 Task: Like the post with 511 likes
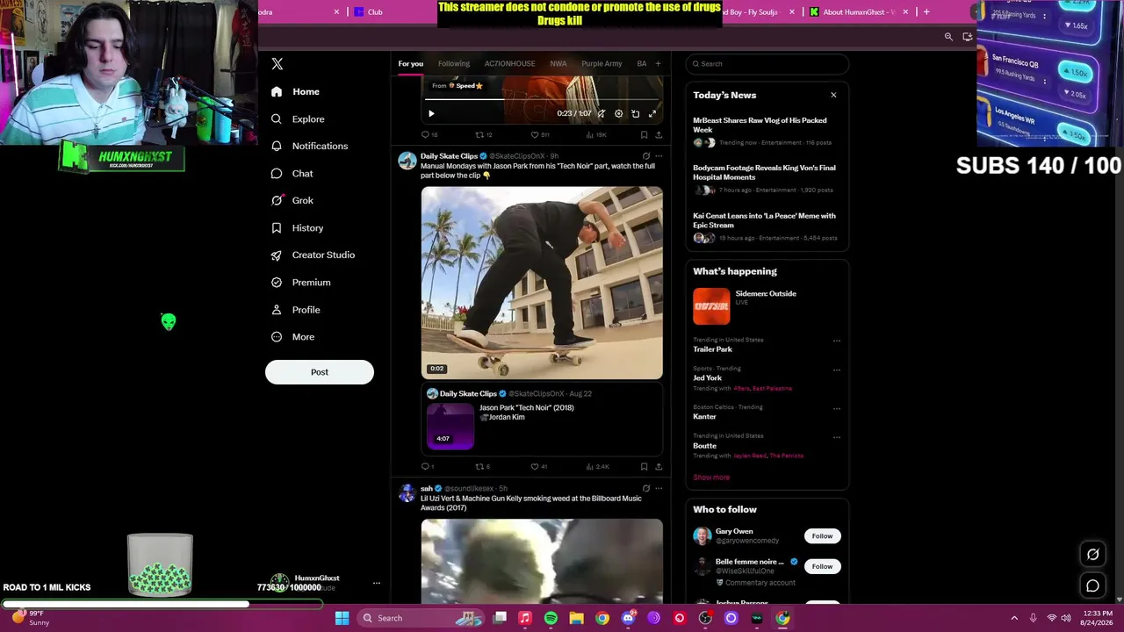tap(540, 135)
